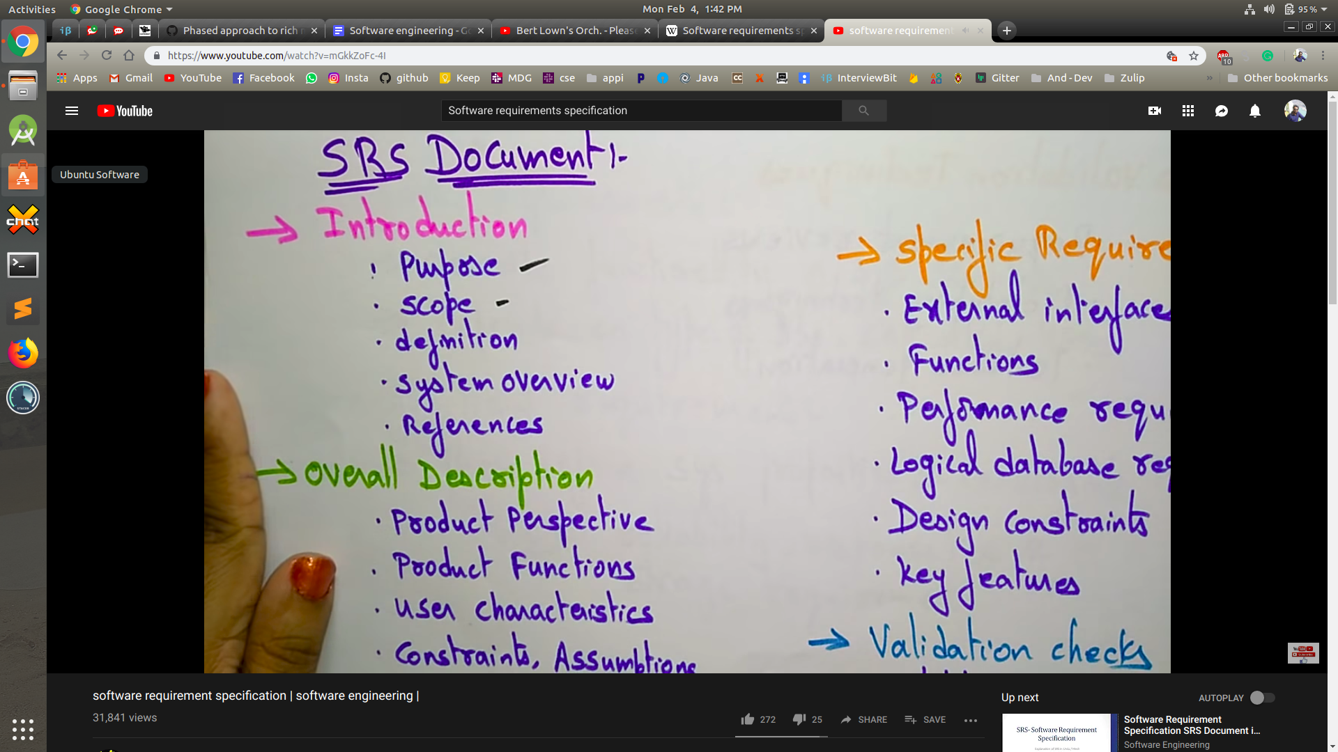Open the InterviewBit bookmark
Image resolution: width=1338 pixels, height=752 pixels.
[x=859, y=78]
